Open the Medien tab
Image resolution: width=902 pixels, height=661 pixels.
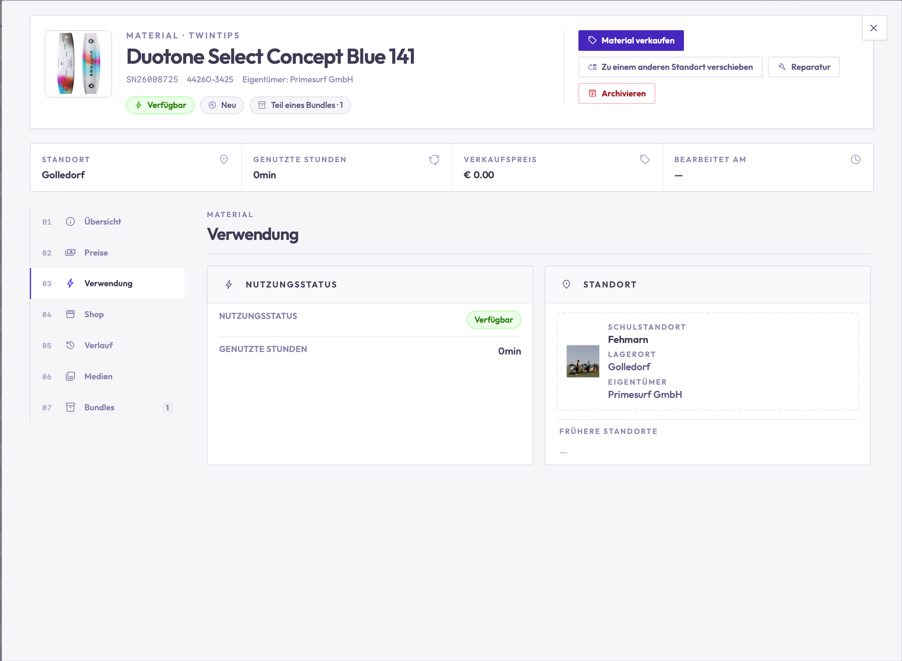(x=108, y=376)
